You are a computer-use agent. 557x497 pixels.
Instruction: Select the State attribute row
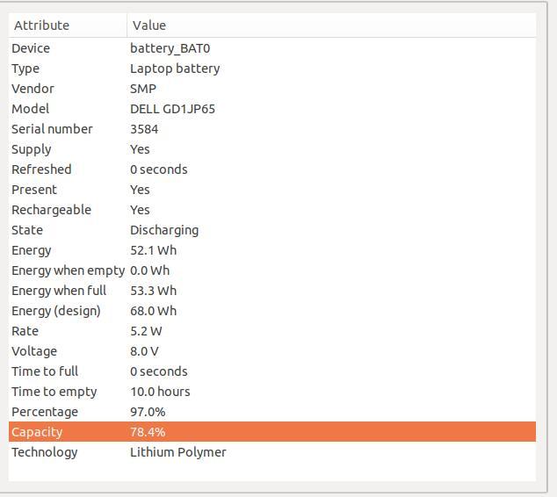(x=272, y=230)
